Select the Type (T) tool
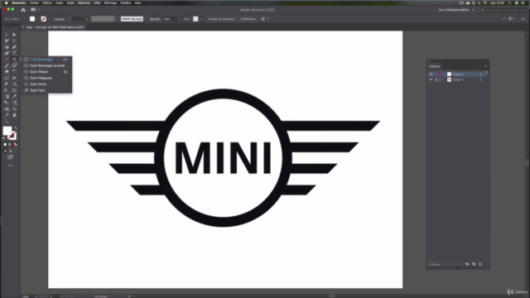This screenshot has width=530, height=298. point(14,53)
